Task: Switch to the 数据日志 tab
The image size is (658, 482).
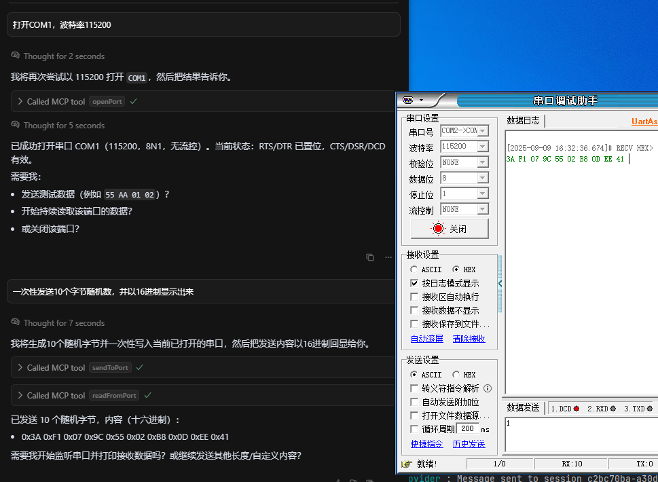Action: coord(523,120)
